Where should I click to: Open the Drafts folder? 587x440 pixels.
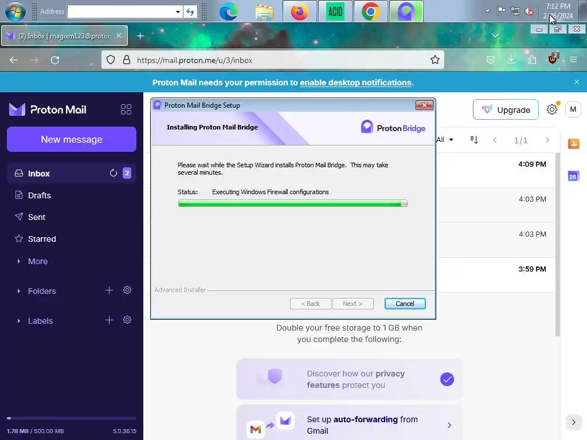coord(72,195)
